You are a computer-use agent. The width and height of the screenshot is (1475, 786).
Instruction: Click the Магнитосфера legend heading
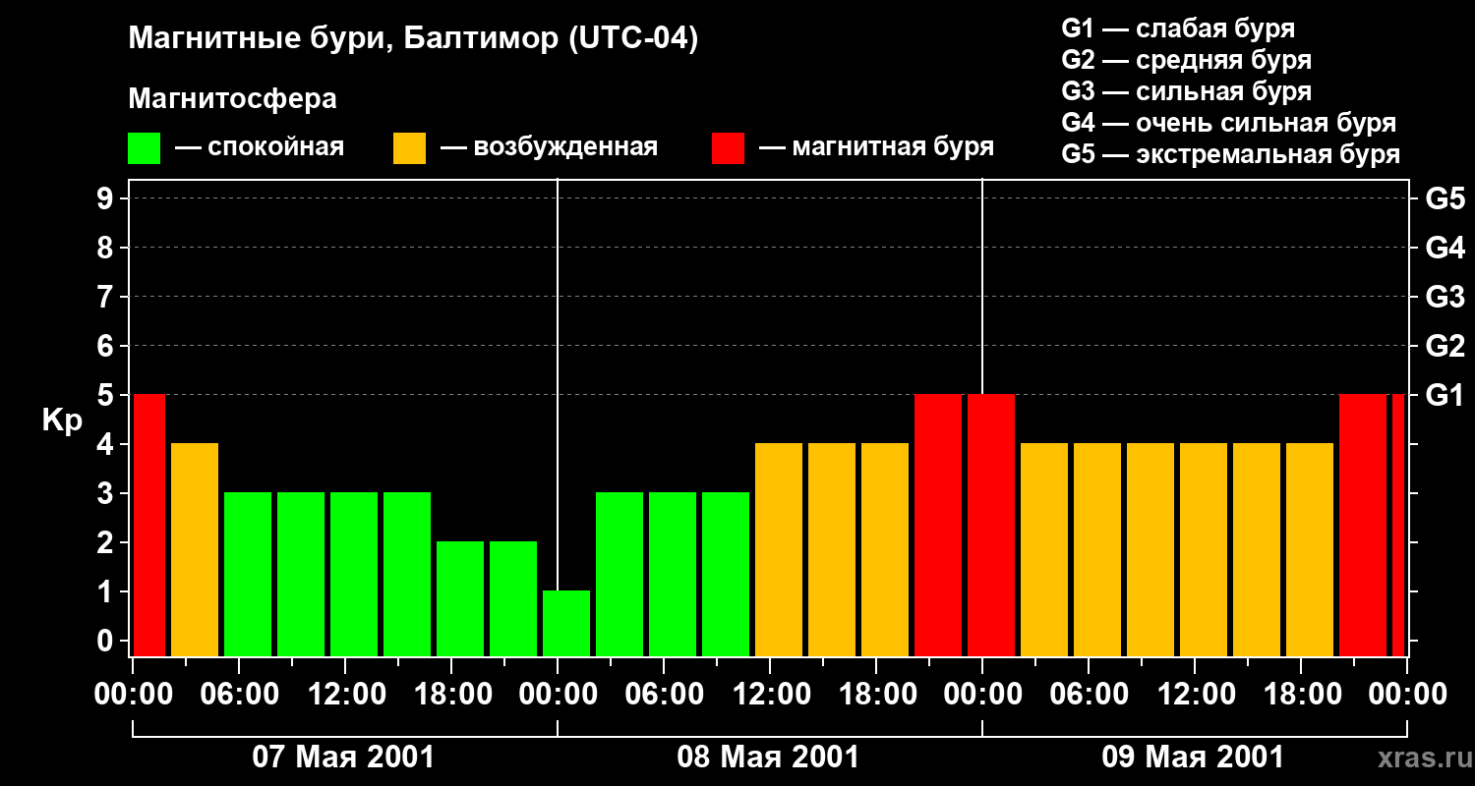click(232, 99)
